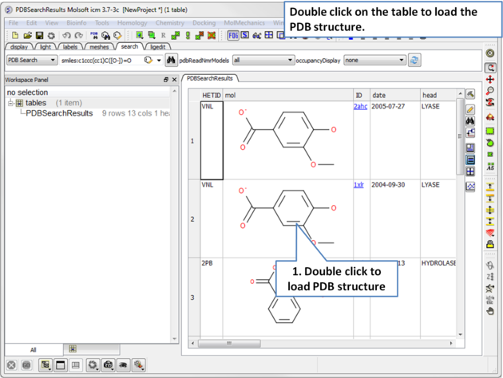Click the gear settings icon at bottom
This screenshot has height=378, width=503.
click(x=93, y=364)
